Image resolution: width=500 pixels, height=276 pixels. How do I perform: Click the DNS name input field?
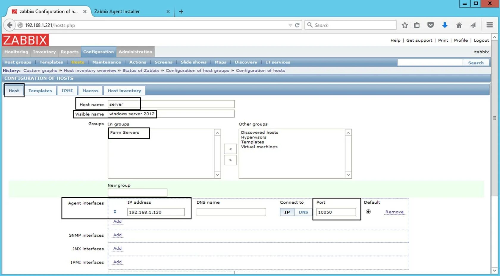(x=231, y=212)
